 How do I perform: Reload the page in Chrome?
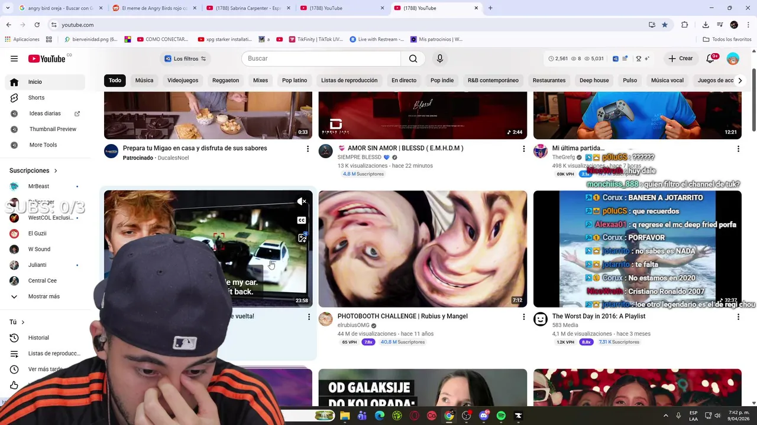(37, 25)
